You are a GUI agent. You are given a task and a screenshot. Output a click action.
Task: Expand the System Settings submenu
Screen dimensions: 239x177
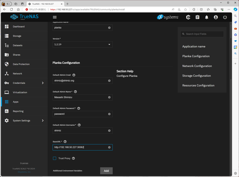43,121
